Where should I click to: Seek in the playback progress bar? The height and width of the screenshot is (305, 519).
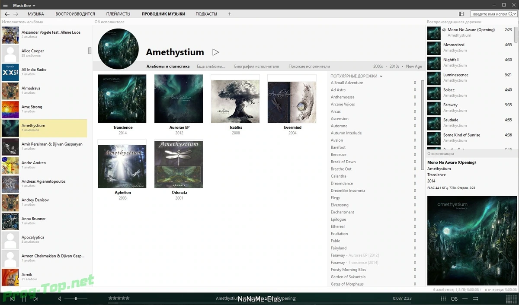259,303
